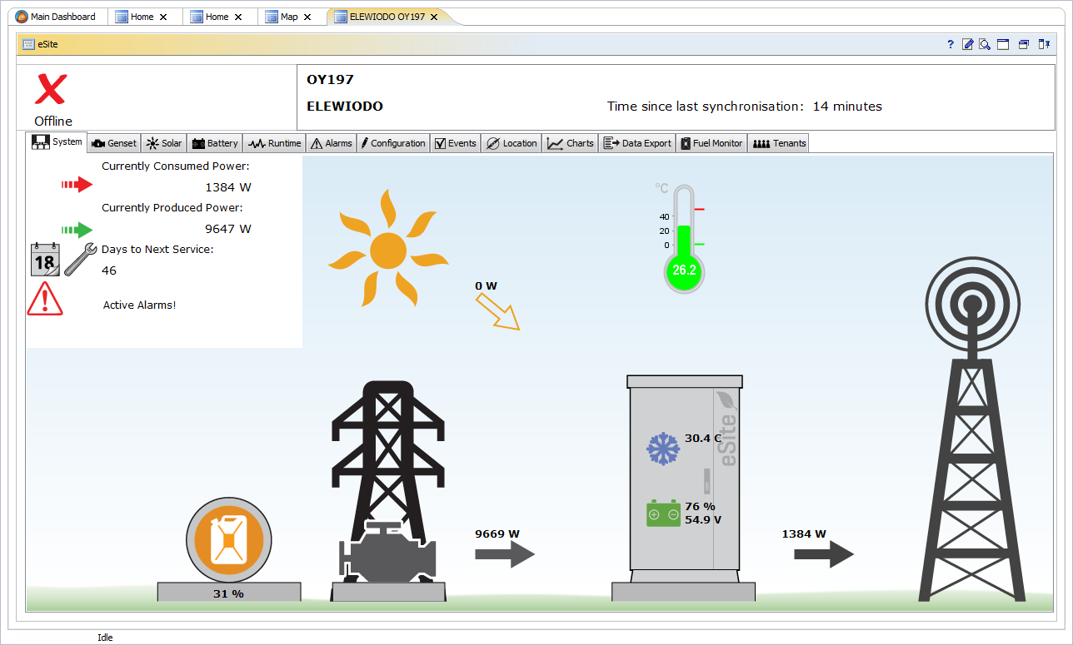1073x645 pixels.
Task: Click the snowflake cooling icon
Action: point(663,448)
